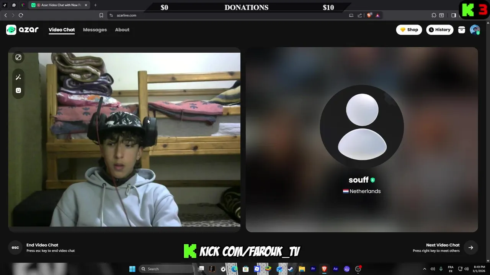Viewport: 490px width, 275px height.
Task: Switch to the TikTok pinned tab
Action: tap(5, 5)
